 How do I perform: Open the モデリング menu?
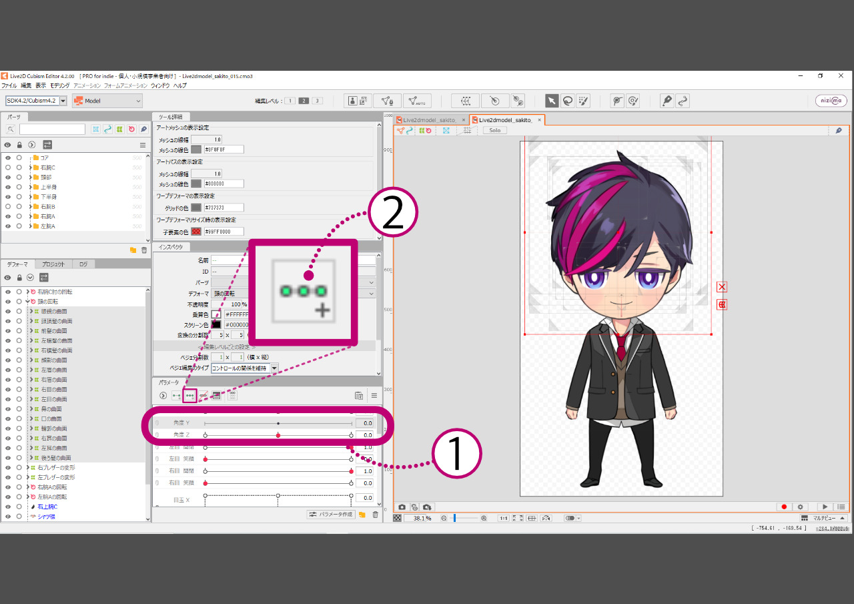59,85
